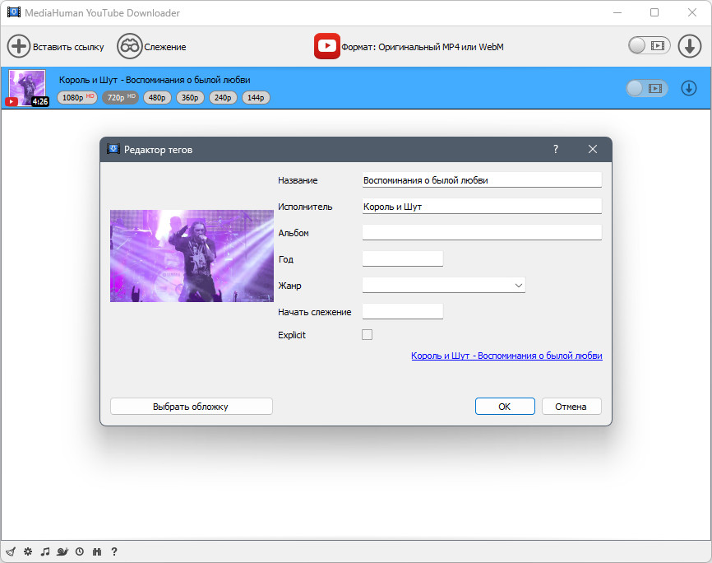Open settings gear in status bar
Viewport: 712px width, 563px height.
click(28, 551)
